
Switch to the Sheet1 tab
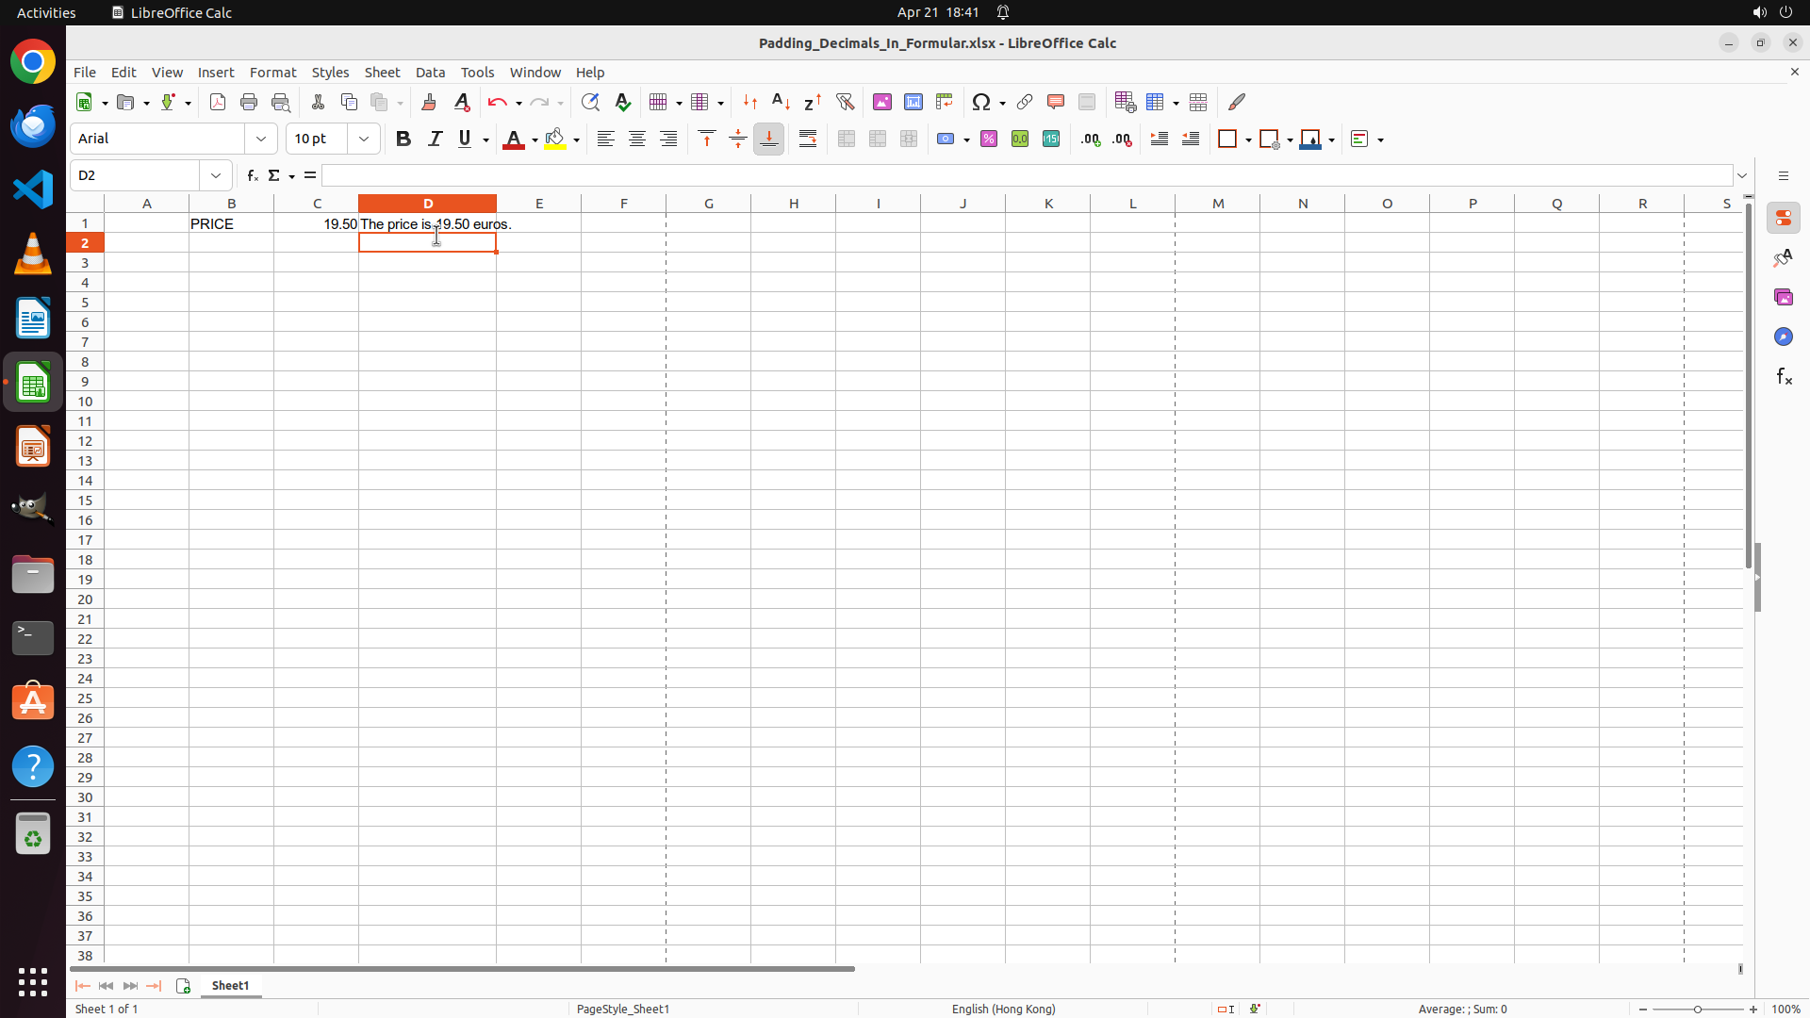[230, 986]
